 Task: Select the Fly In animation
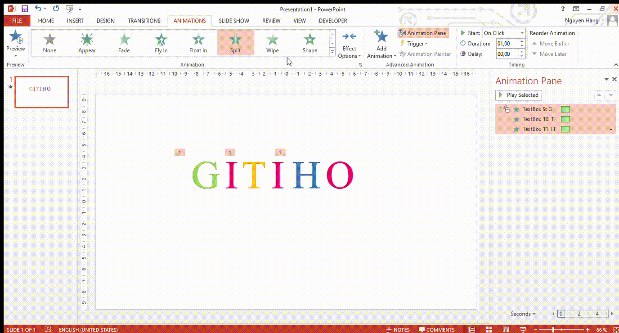[161, 43]
